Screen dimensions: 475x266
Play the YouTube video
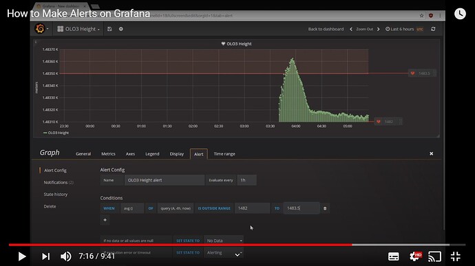click(x=22, y=256)
